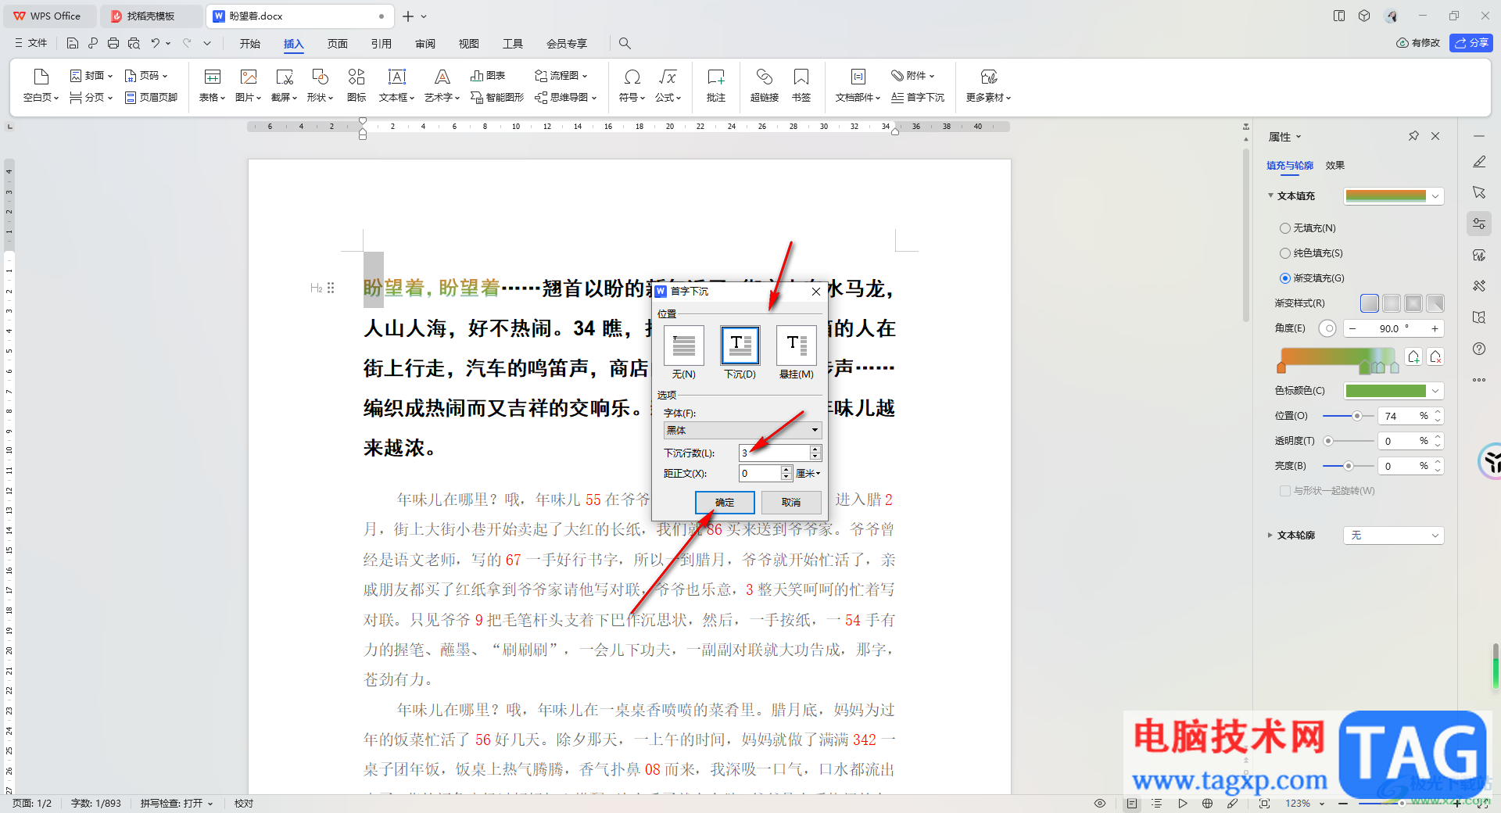The width and height of the screenshot is (1501, 813).
Task: Open the 艺术字 WordArt tool
Action: pos(442,85)
